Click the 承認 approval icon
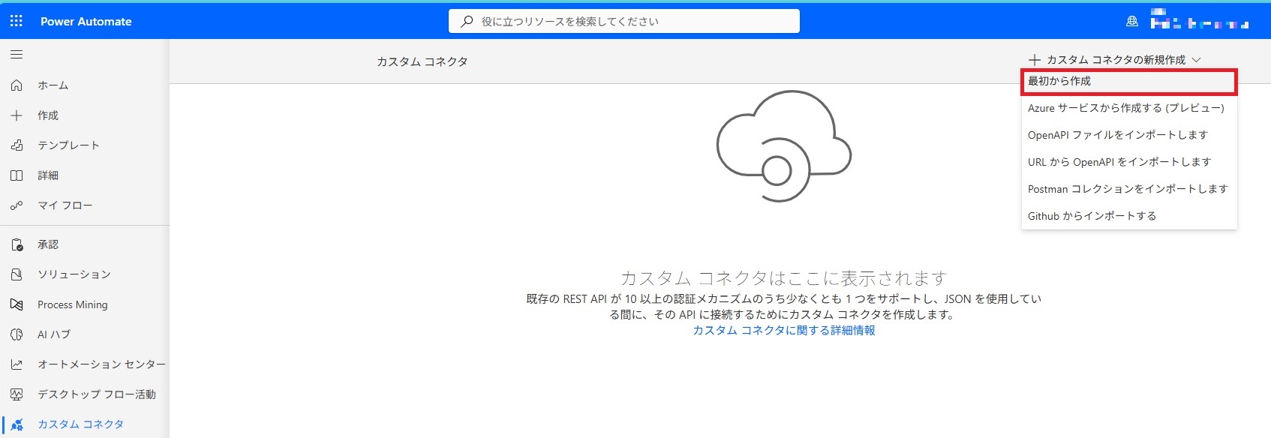The image size is (1271, 438). [17, 244]
